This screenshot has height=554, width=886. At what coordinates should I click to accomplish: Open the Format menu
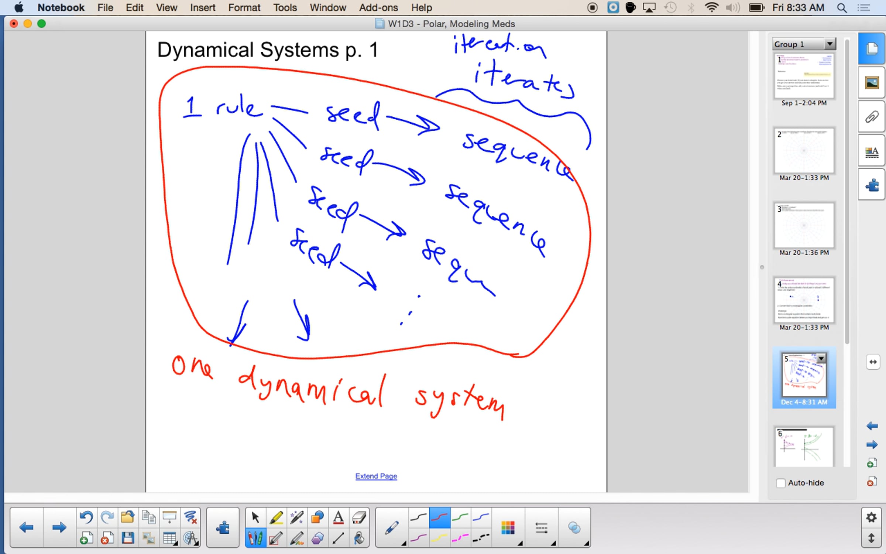(x=244, y=8)
